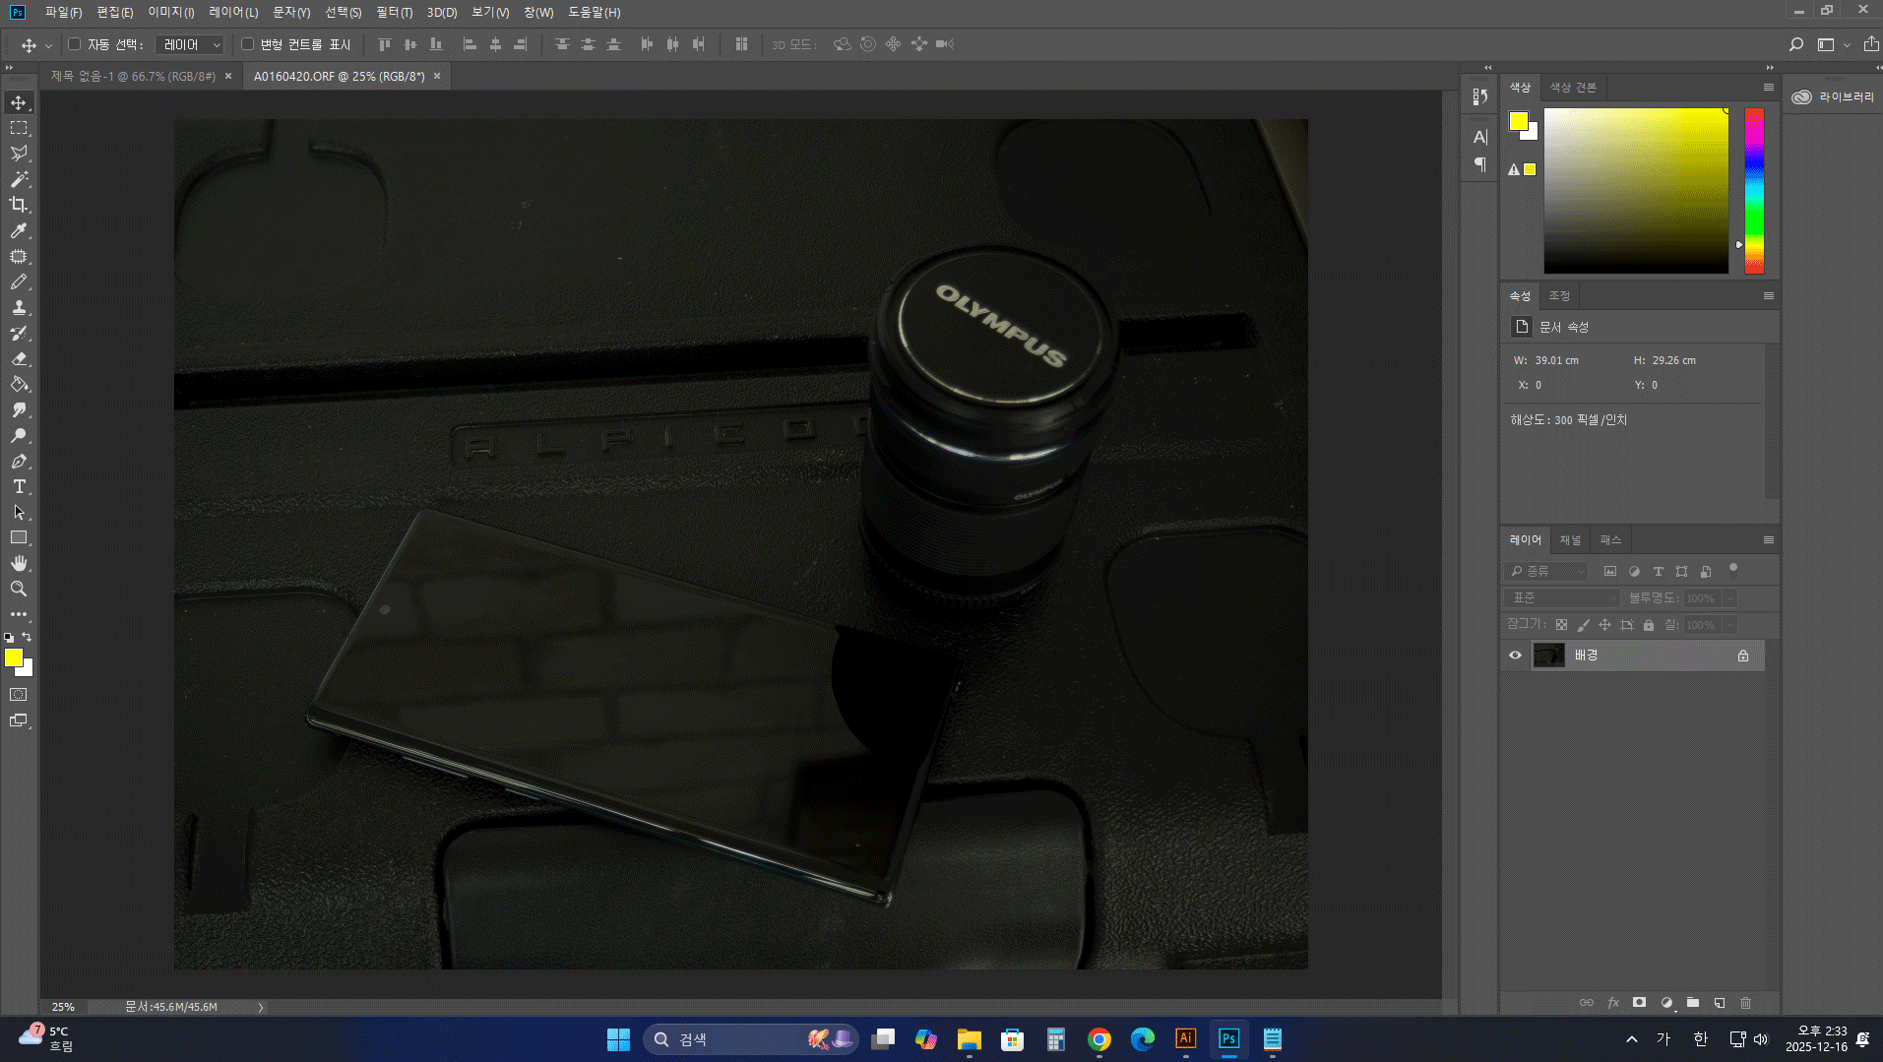Toggle lock transparent pixels icon
This screenshot has width=1883, height=1062.
point(1562,625)
